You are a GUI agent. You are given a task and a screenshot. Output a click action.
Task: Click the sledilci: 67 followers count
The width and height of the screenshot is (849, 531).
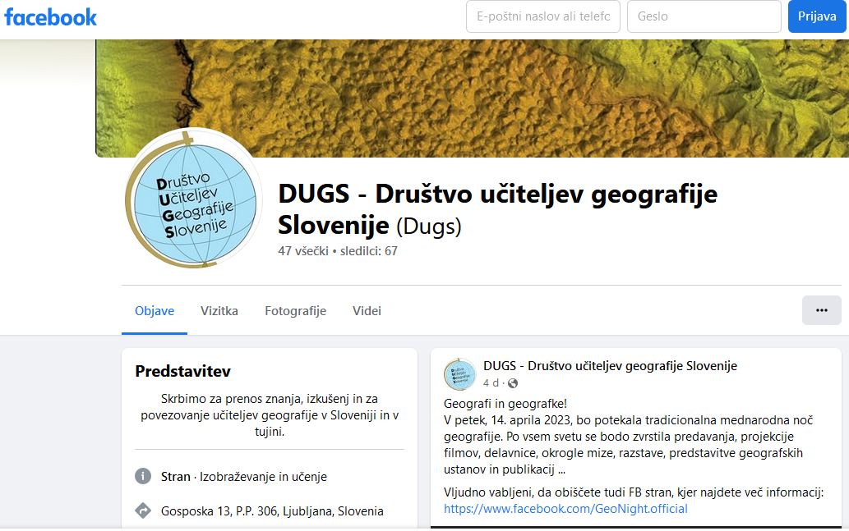[x=369, y=251]
